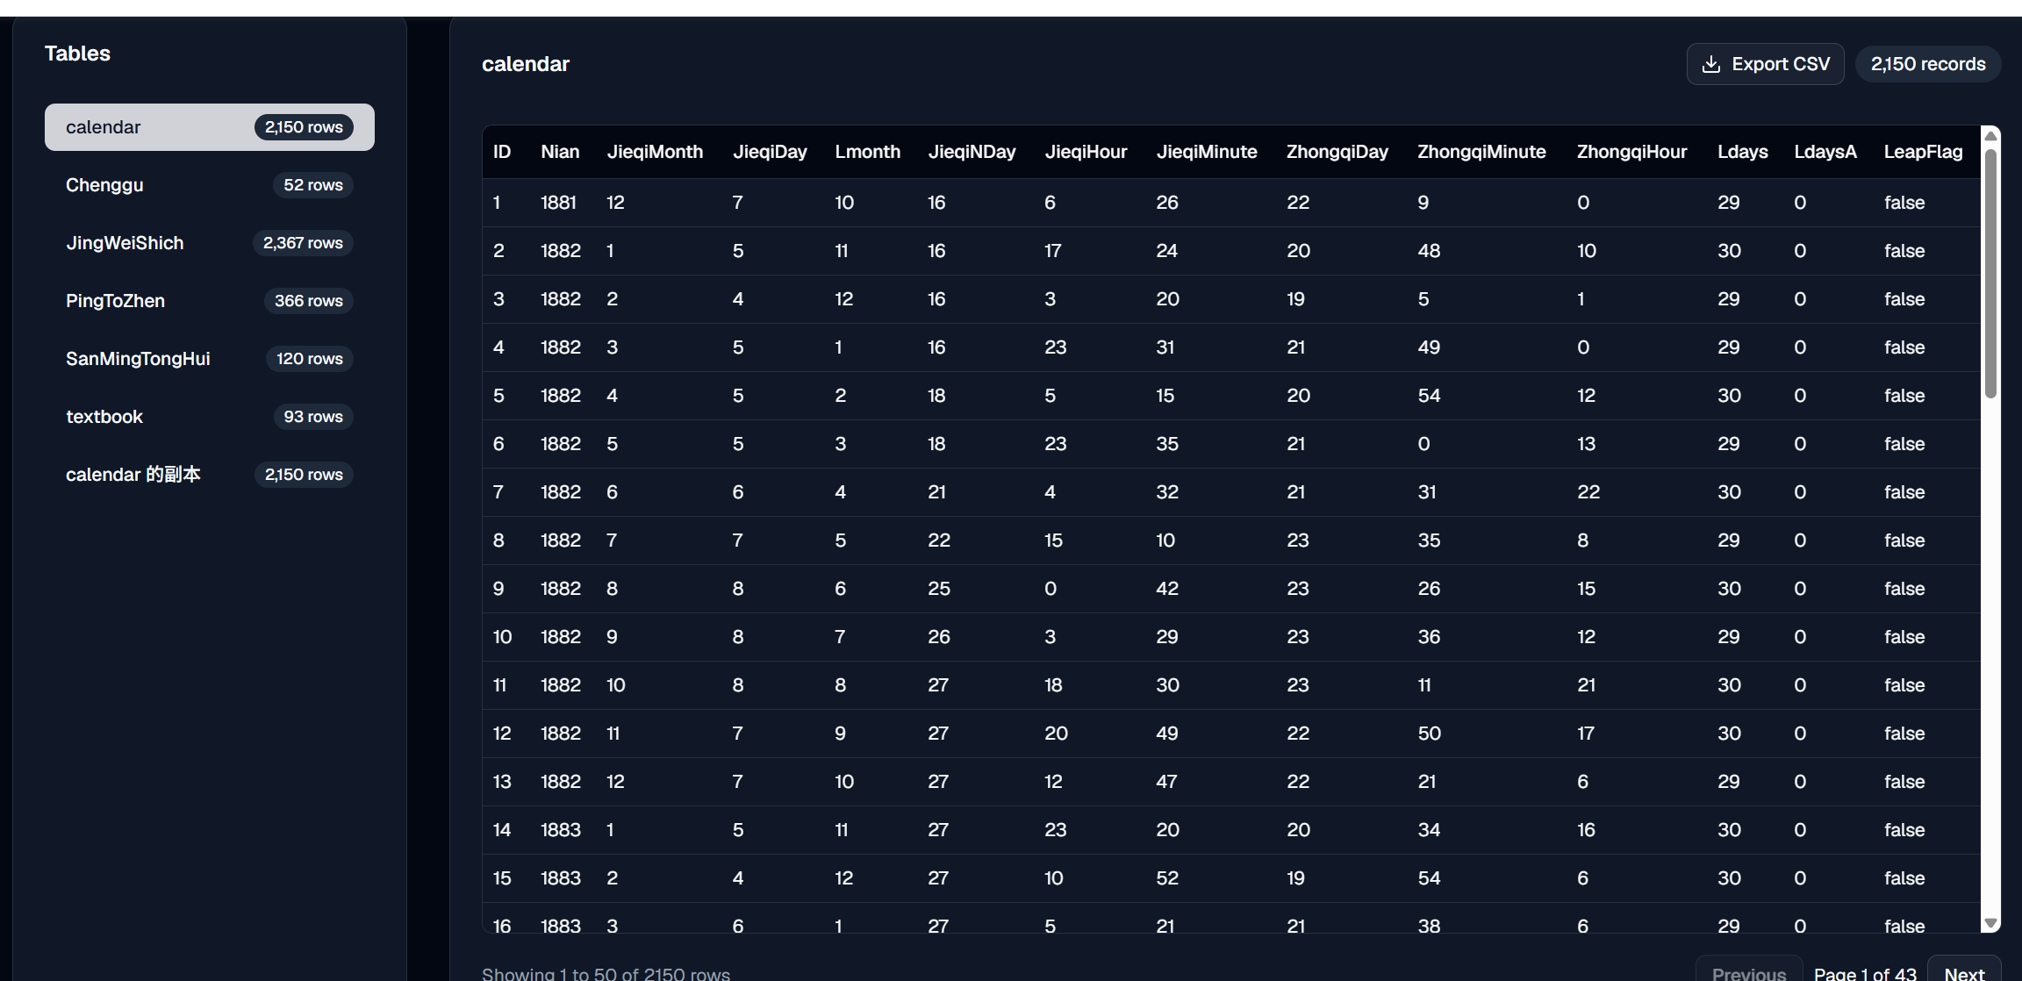Image resolution: width=2022 pixels, height=981 pixels.
Task: Click the vertical scrollbar thumb
Action: pyautogui.click(x=1990, y=273)
